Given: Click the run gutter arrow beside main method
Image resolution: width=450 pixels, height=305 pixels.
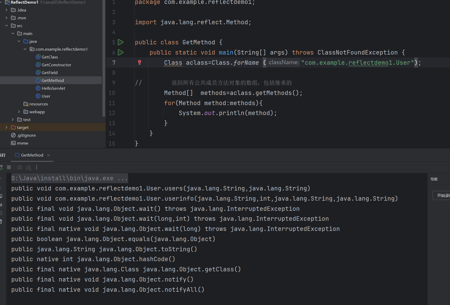Looking at the screenshot, I should [121, 52].
